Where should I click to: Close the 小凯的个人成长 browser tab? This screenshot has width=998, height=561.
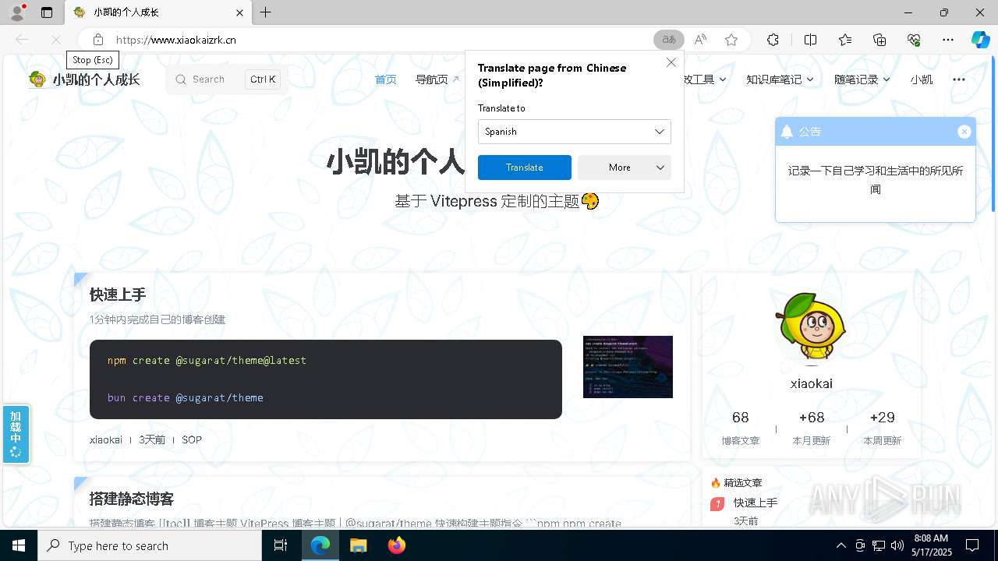240,12
